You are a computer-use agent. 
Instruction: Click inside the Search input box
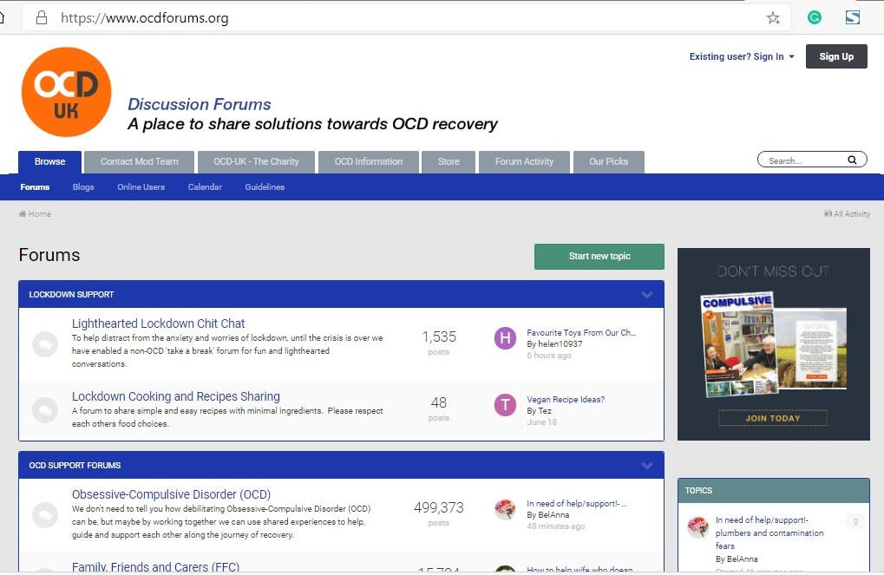coord(802,160)
